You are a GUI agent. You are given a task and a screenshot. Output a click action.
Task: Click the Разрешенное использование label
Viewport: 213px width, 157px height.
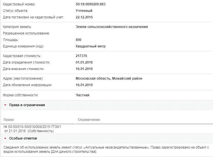point(26,33)
